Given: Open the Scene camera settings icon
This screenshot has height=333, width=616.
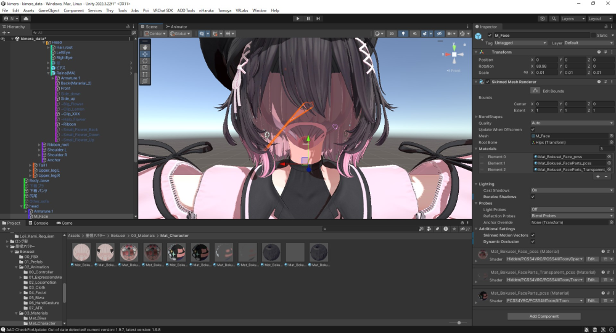Looking at the screenshot, I should click(451, 34).
